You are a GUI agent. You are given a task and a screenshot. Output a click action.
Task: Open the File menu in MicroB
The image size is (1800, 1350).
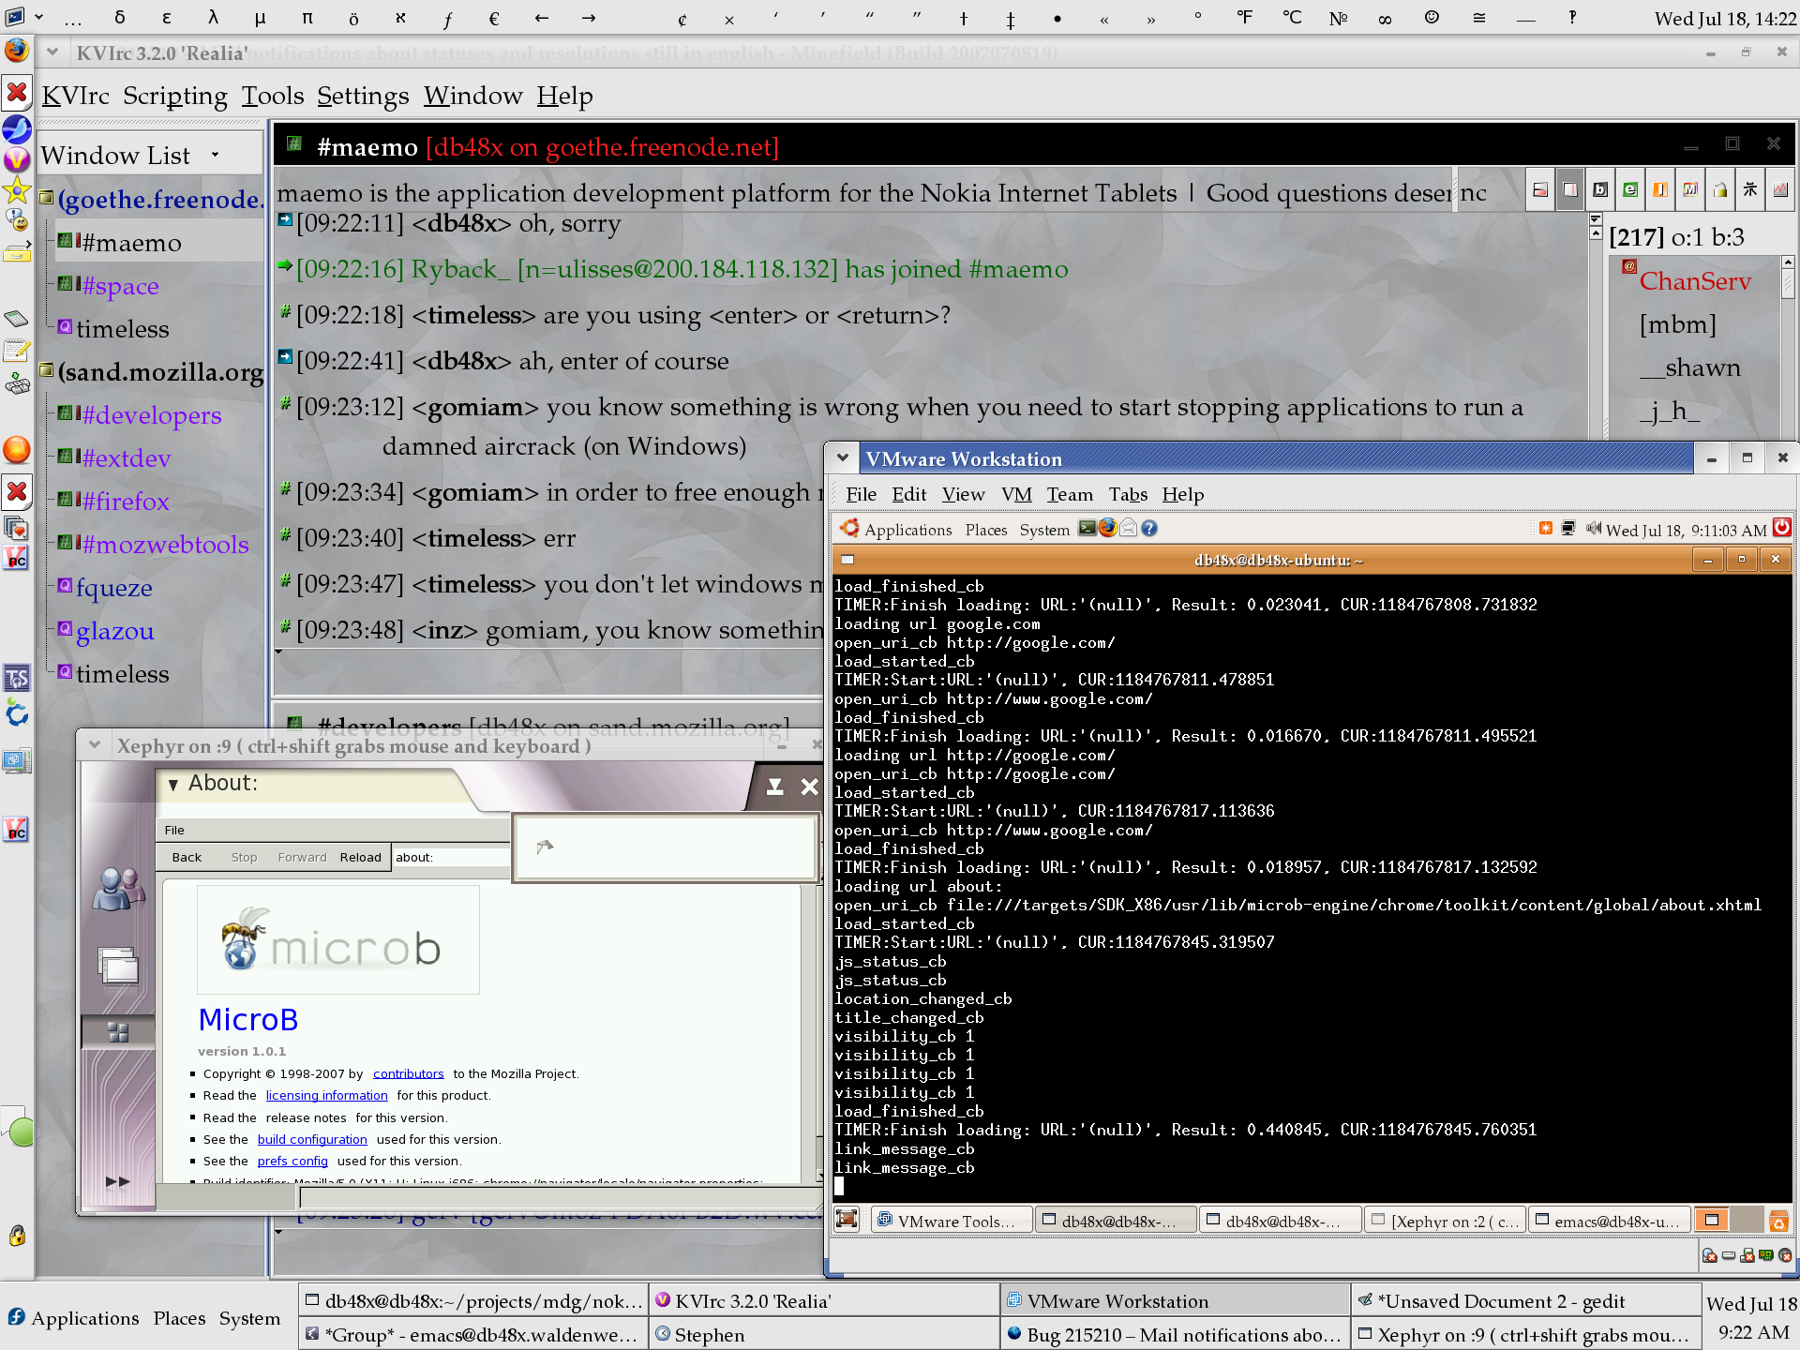174,830
